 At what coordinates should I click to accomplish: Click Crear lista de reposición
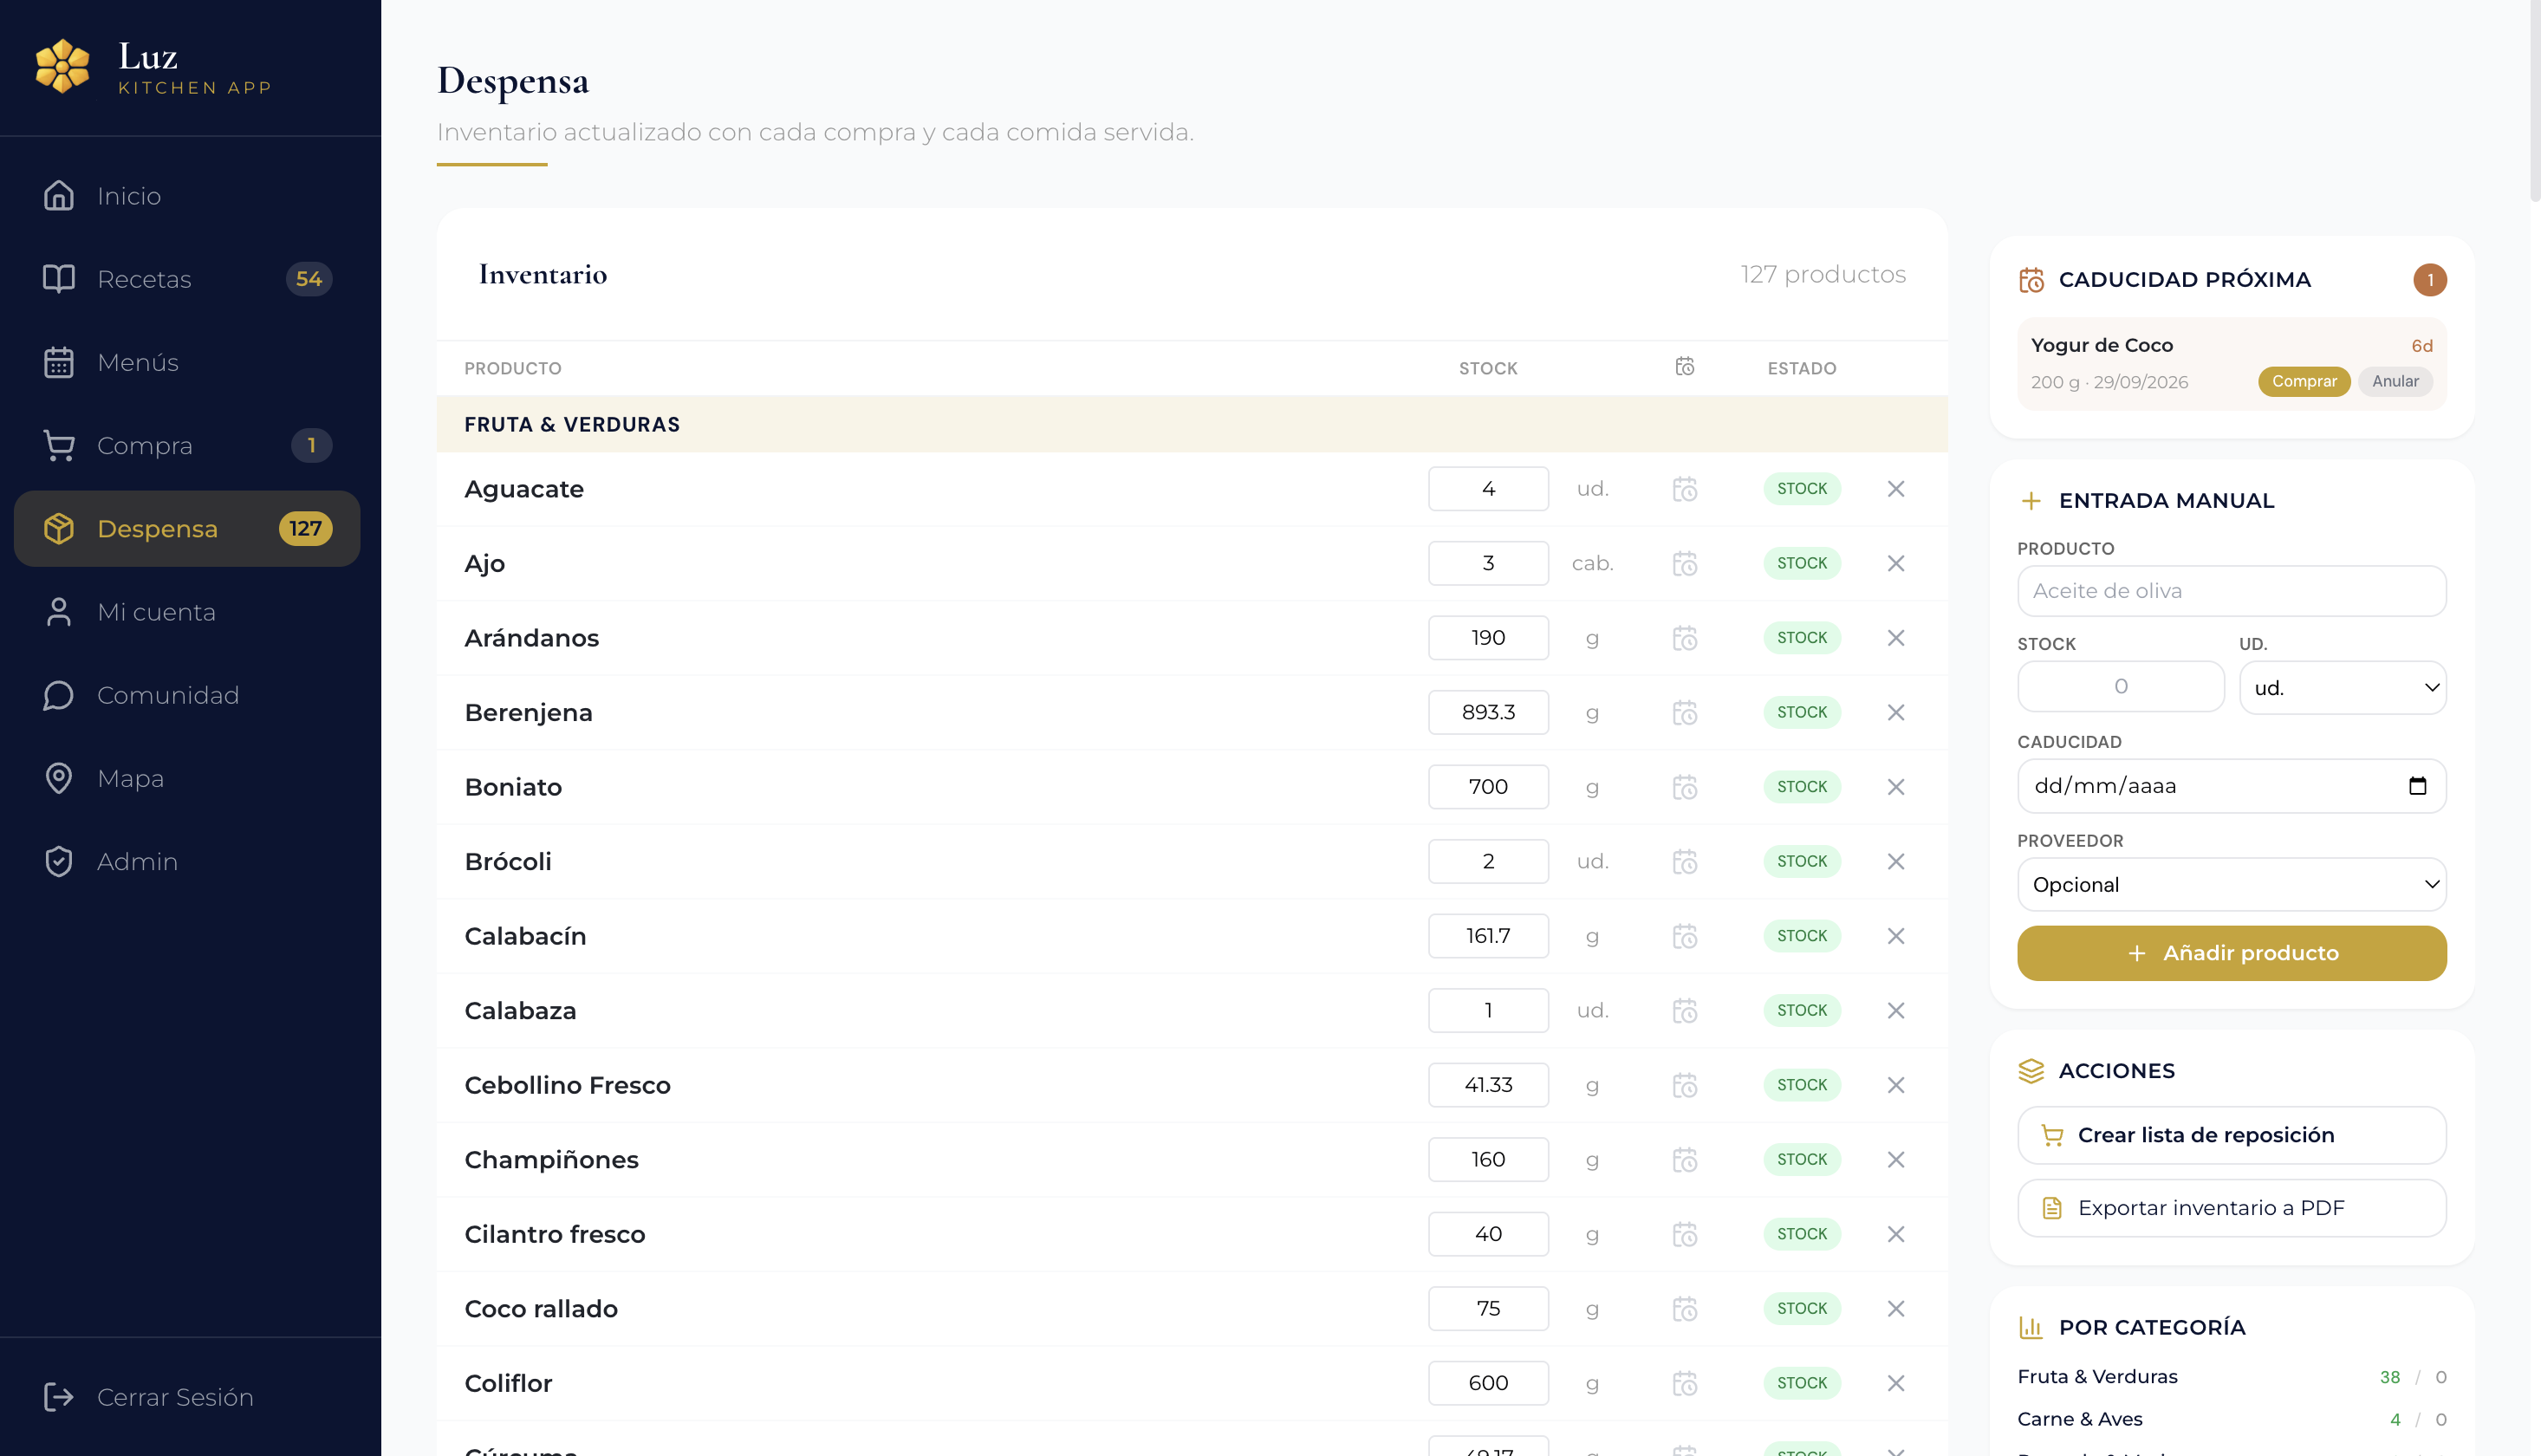pos(2231,1135)
